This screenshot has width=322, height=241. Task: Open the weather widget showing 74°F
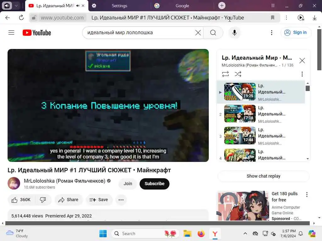click(17, 233)
